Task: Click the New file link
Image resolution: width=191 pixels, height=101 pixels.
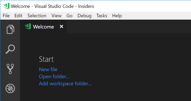Action: pos(48,69)
